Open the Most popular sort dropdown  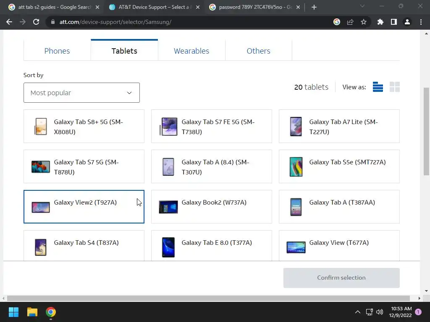pos(81,93)
